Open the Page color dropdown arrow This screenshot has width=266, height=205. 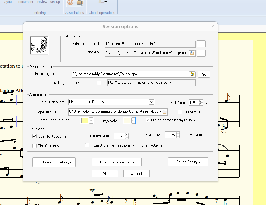pyautogui.click(x=133, y=120)
